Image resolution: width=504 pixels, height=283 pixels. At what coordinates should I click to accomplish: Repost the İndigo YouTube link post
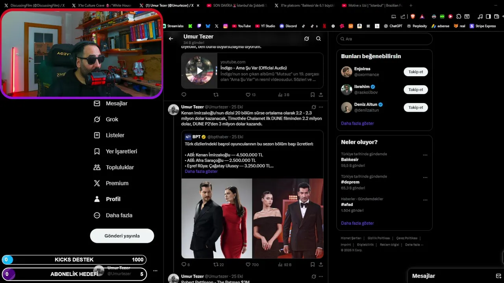(216, 95)
